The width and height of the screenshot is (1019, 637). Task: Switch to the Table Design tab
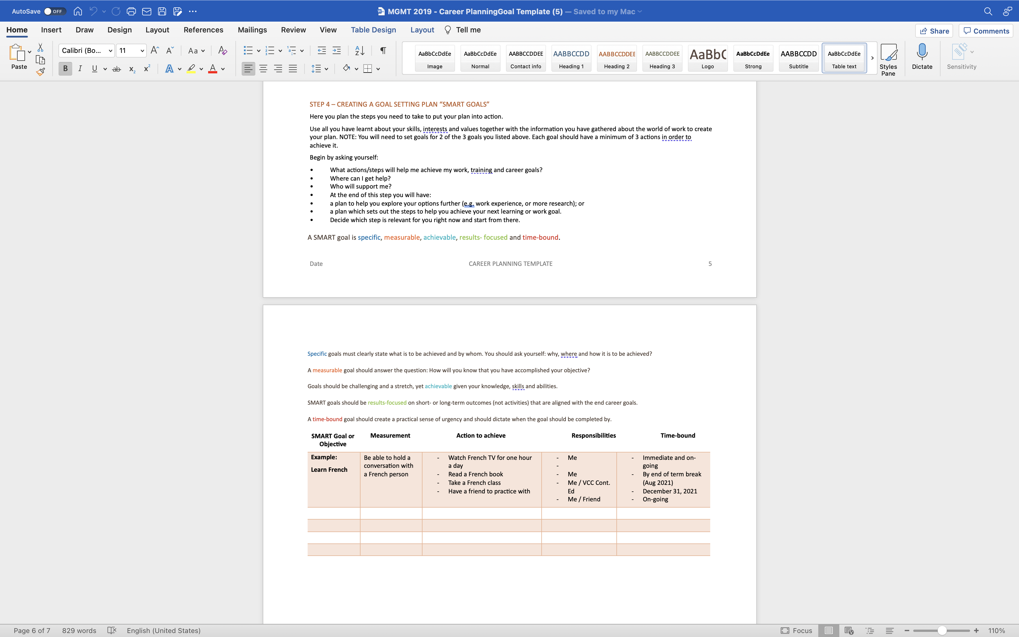373,30
